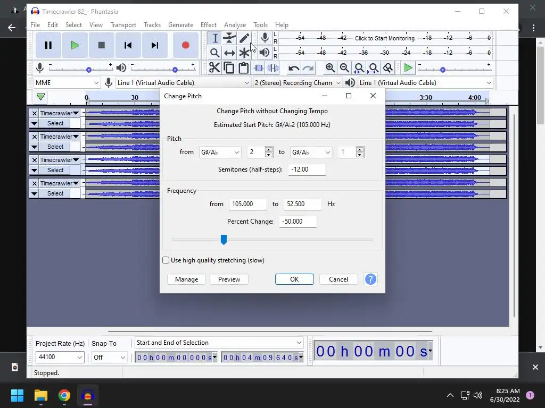
Task: Click the Undo arrow icon
Action: point(294,68)
